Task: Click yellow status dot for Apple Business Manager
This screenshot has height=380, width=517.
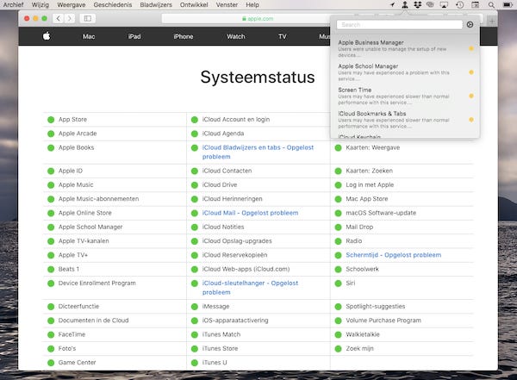Action: click(x=471, y=48)
